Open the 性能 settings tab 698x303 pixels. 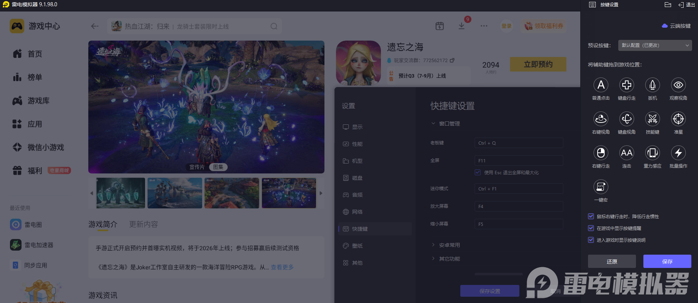(375, 144)
